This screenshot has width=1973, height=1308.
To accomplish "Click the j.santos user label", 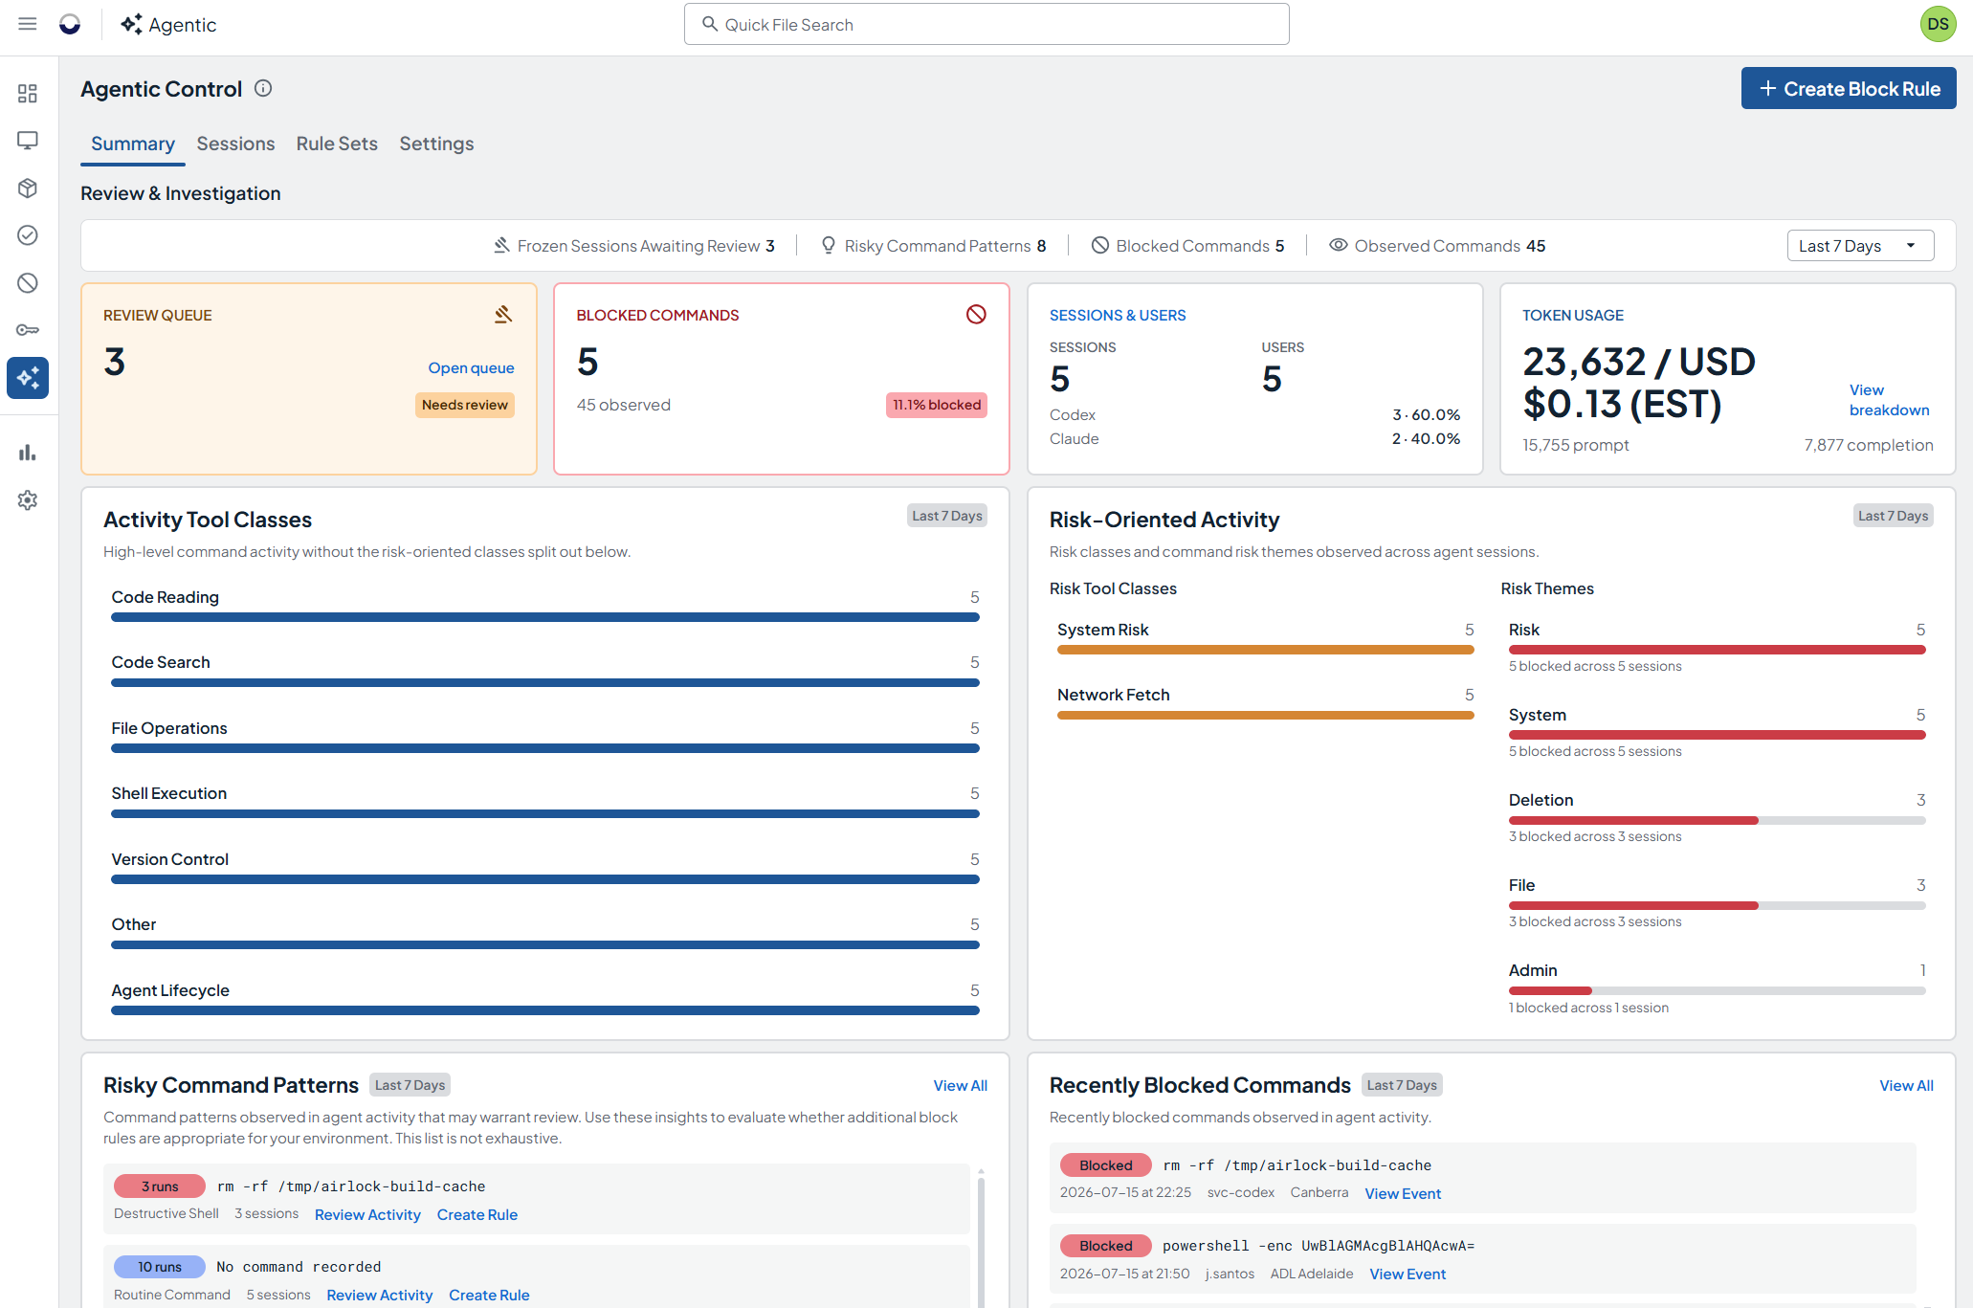I will [1230, 1274].
